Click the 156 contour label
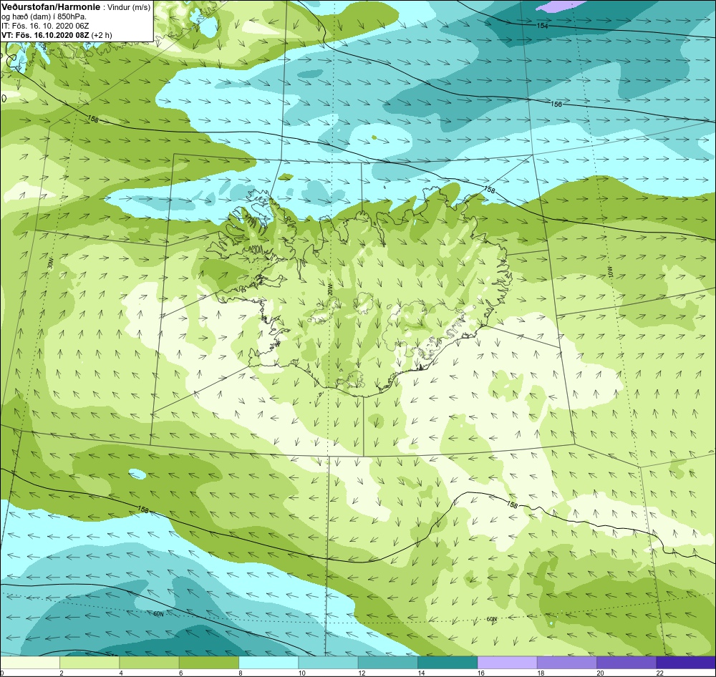Image resolution: width=716 pixels, height=677 pixels. pos(556,104)
